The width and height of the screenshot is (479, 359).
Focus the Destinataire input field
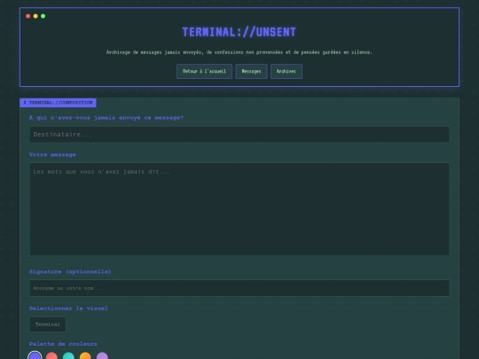pos(239,135)
